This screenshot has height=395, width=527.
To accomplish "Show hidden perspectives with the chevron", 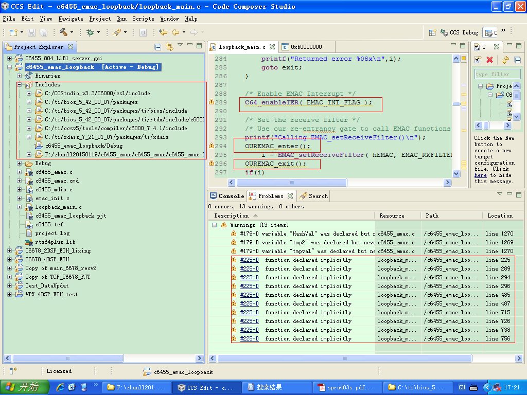I will pyautogui.click(x=503, y=30).
